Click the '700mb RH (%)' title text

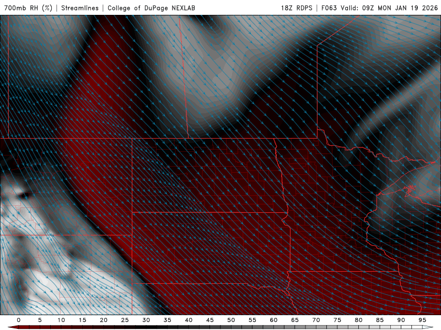tap(28, 8)
